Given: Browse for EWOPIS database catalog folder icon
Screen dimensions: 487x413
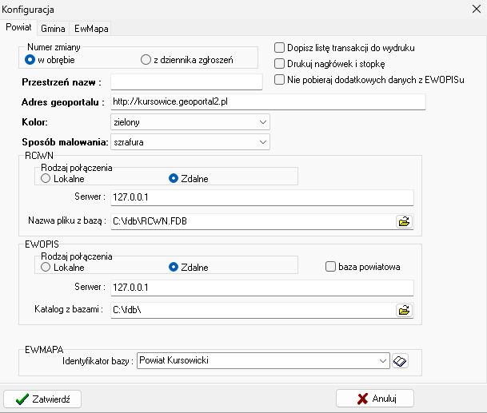Looking at the screenshot, I should click(x=404, y=310).
